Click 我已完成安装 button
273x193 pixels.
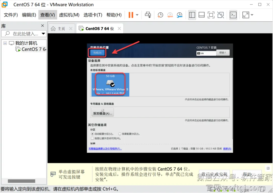coord(214,174)
